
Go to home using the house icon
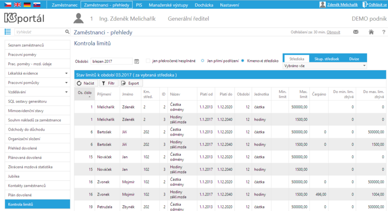coord(371,32)
